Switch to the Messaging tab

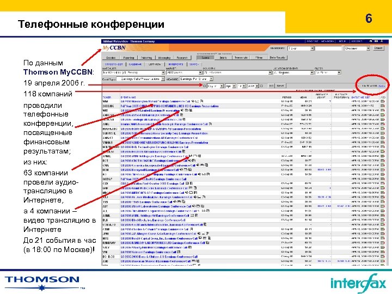pyautogui.click(x=164, y=58)
